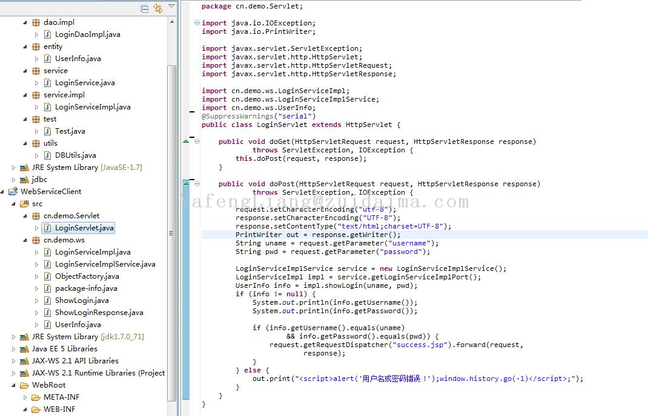Expand the jdbc library node
Viewport: 648px width, 416px height.
tap(14, 180)
